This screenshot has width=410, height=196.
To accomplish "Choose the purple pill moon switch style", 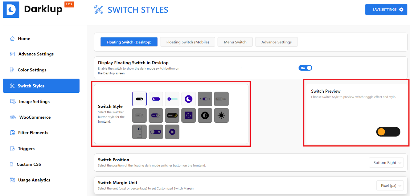I will click(x=156, y=99).
